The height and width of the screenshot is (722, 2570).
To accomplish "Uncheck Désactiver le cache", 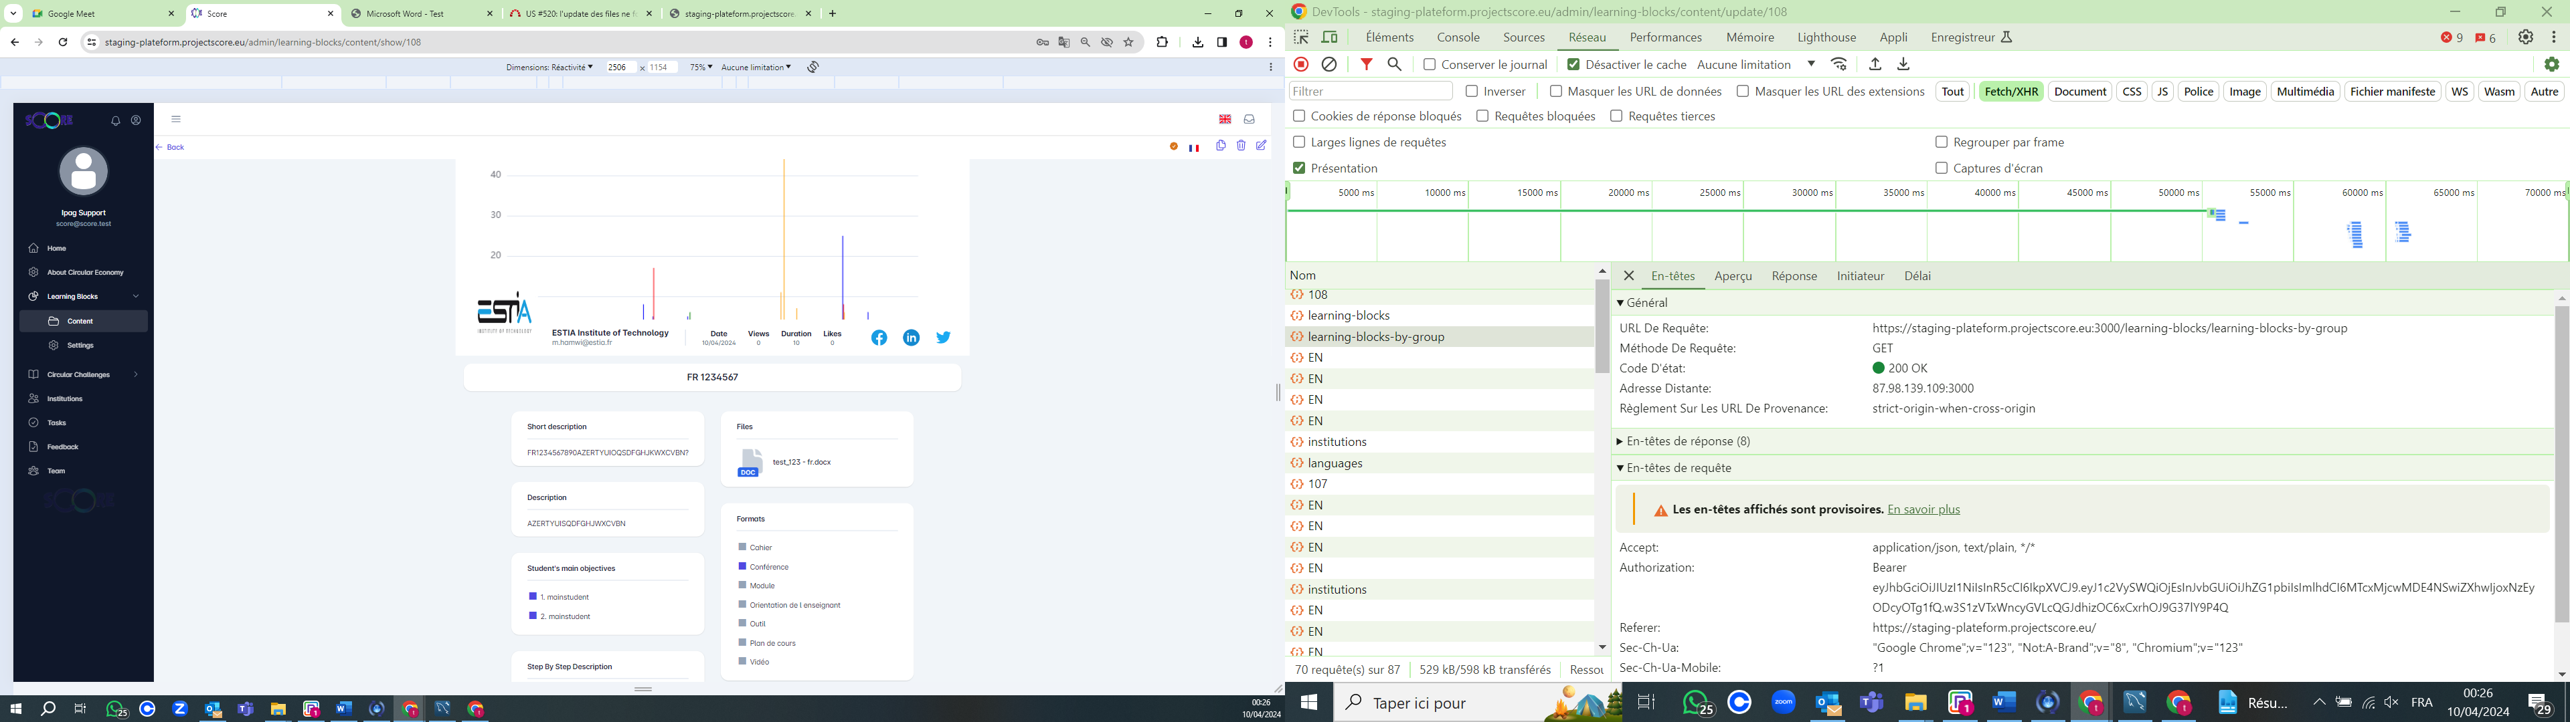I will [x=1573, y=65].
